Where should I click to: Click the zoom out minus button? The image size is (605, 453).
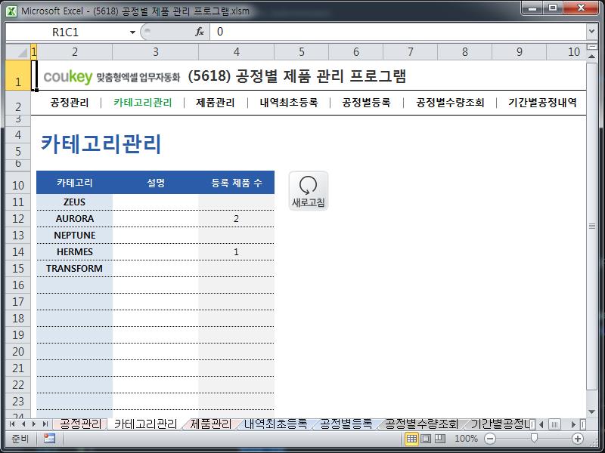490,439
